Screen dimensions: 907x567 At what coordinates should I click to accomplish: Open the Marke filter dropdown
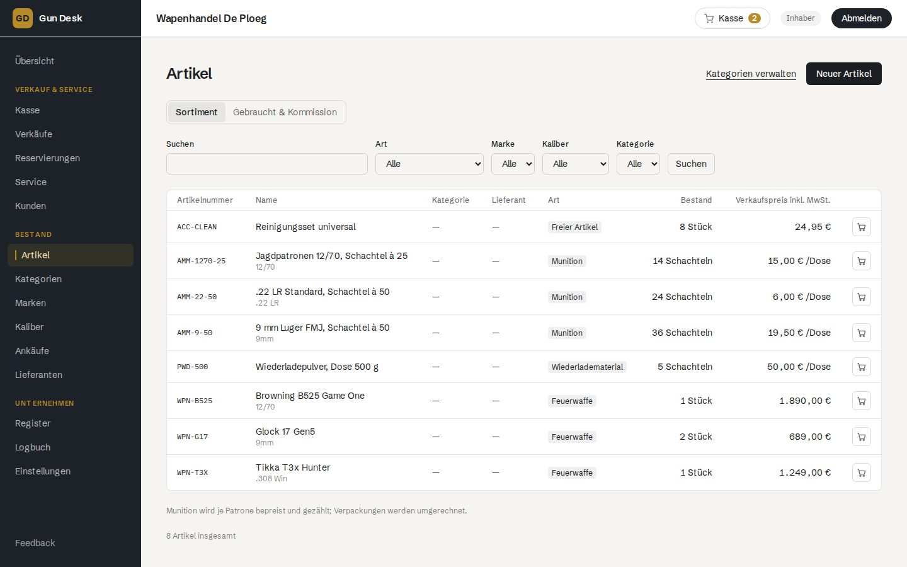pos(513,164)
